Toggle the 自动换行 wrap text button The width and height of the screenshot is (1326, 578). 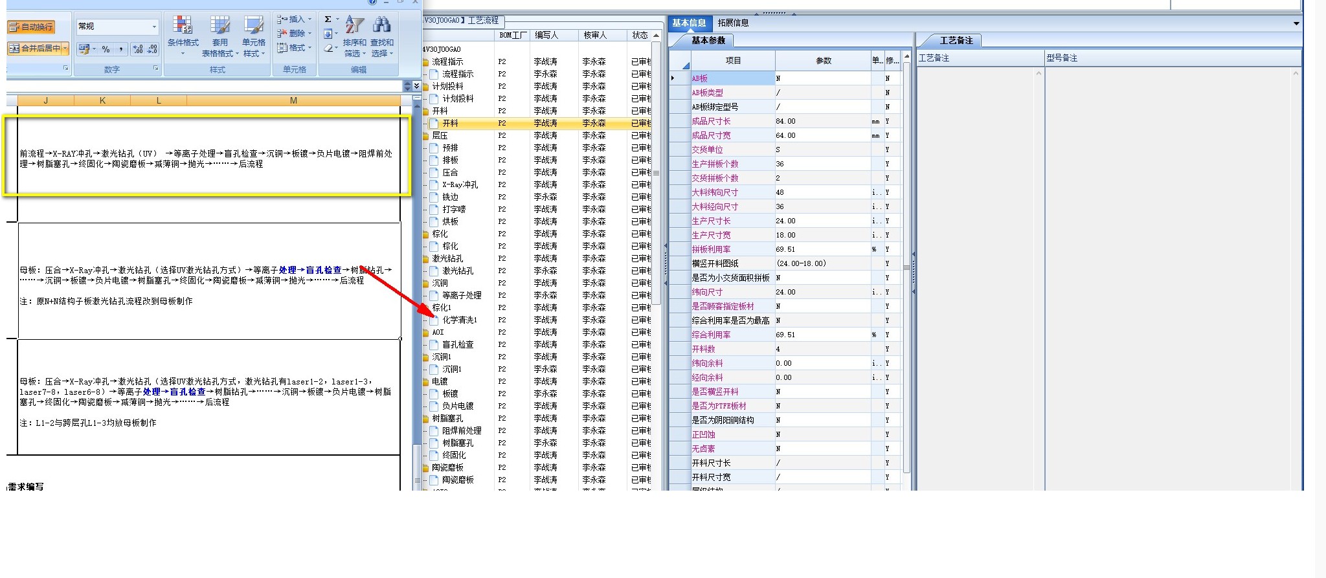coord(31,27)
